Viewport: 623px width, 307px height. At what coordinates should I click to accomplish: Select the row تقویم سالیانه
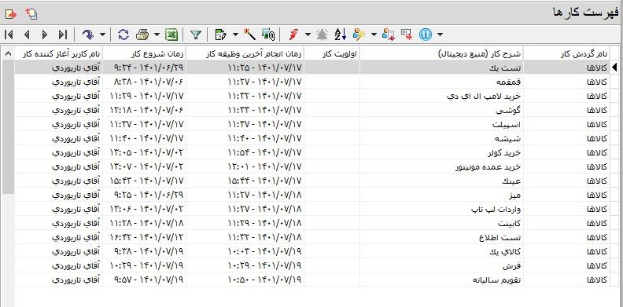[312, 280]
